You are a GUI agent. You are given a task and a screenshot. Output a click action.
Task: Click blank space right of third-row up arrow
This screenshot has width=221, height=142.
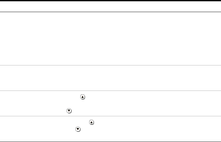coord(143,99)
